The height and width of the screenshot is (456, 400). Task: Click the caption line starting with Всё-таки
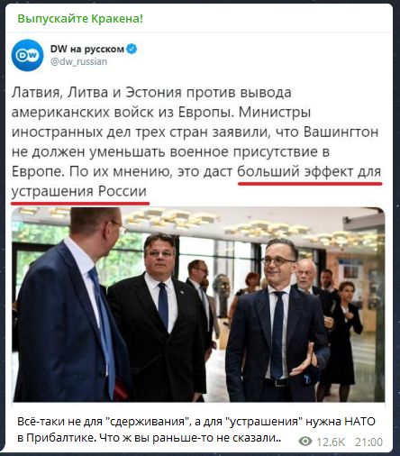196,422
